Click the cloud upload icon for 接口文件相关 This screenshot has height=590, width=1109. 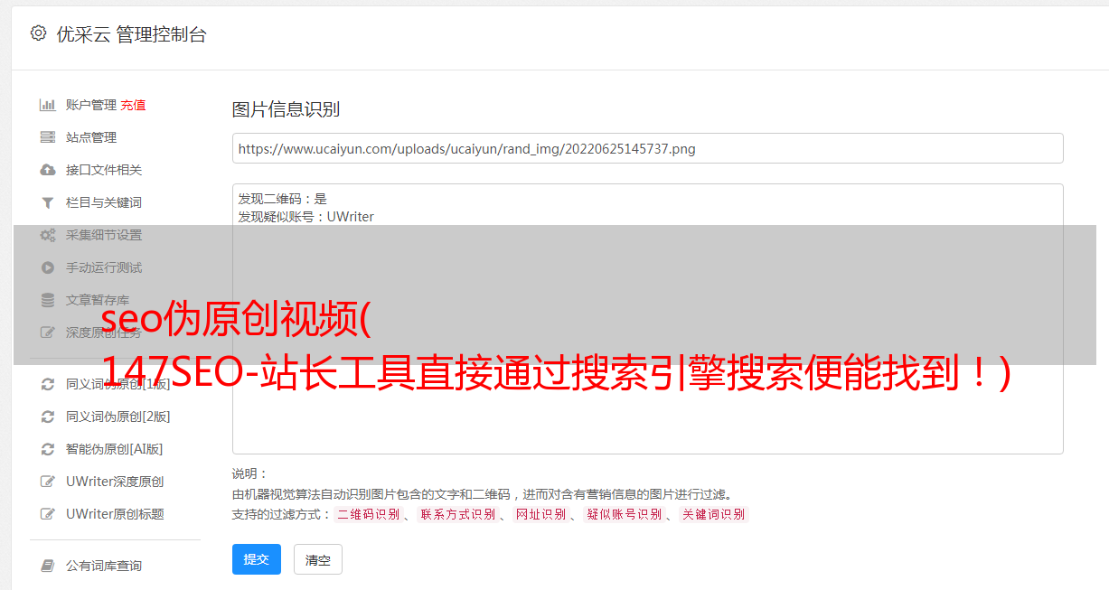[x=48, y=170]
